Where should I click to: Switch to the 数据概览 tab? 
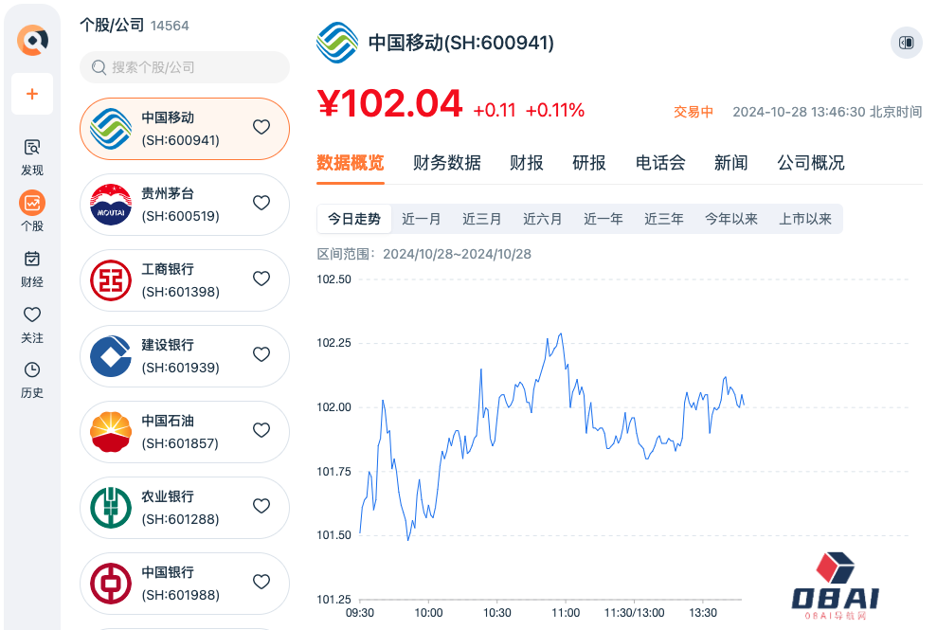(351, 163)
